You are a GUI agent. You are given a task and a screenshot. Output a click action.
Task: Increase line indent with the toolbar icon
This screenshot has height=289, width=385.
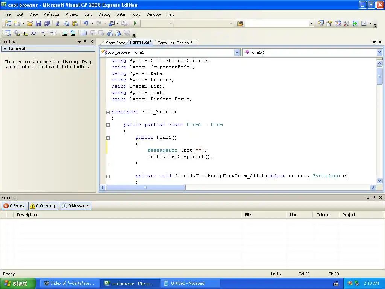53,33
